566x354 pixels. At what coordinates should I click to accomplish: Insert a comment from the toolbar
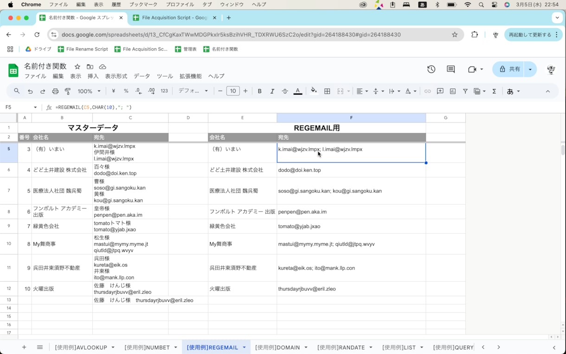pyautogui.click(x=440, y=91)
